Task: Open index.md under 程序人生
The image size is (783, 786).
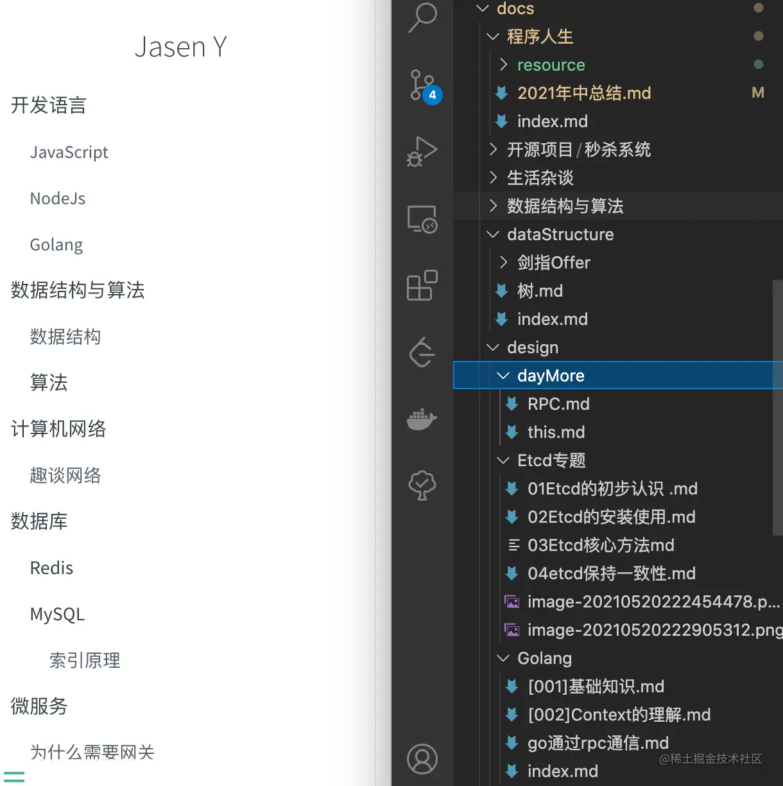Action: point(553,121)
